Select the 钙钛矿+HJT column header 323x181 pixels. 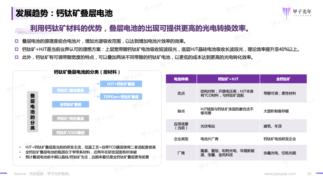pos(228,79)
